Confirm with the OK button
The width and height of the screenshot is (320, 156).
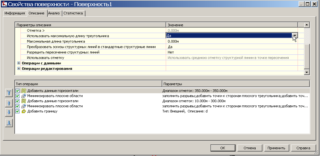coord(223,148)
